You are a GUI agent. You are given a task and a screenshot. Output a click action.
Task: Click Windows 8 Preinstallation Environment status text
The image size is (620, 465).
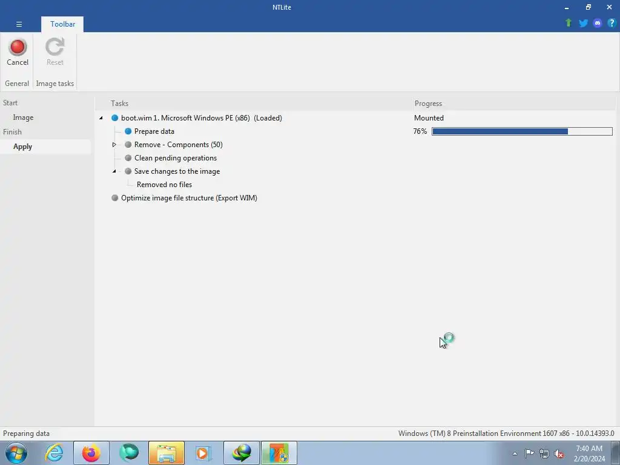506,434
